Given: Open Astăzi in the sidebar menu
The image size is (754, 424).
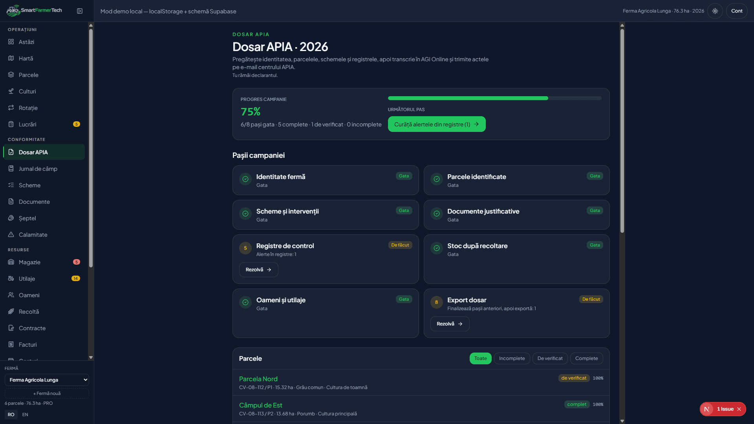Looking at the screenshot, I should [x=44, y=42].
